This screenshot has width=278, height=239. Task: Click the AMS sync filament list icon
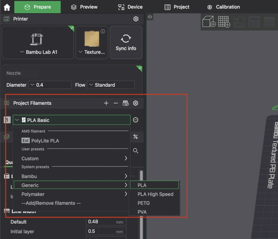pyautogui.click(x=125, y=103)
